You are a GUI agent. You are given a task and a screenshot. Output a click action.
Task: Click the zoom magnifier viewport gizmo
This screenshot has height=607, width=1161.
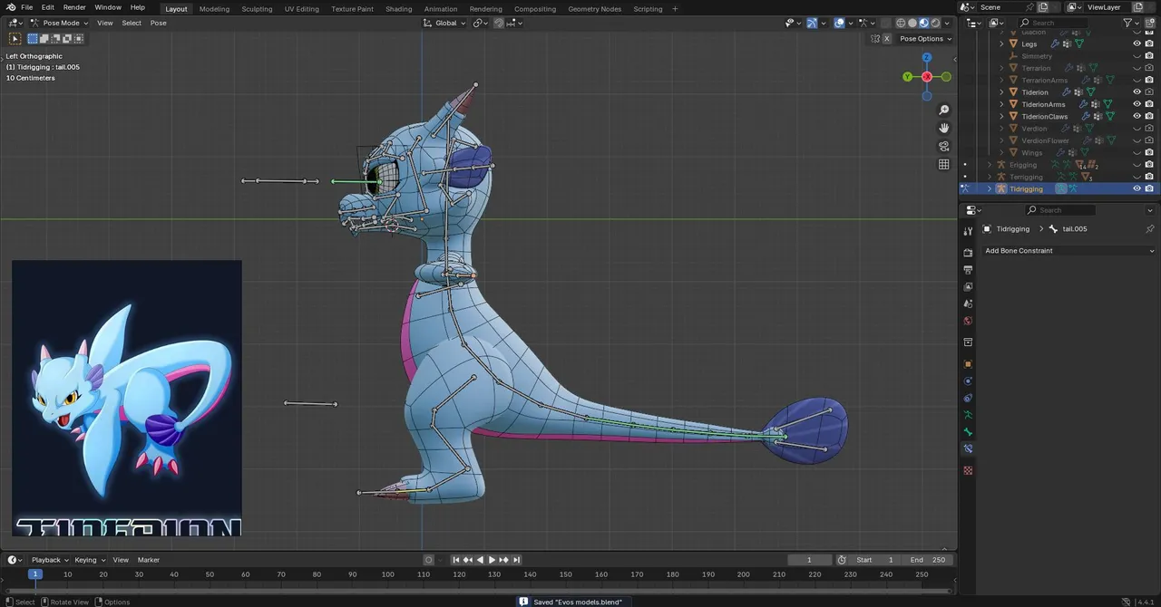tap(944, 111)
